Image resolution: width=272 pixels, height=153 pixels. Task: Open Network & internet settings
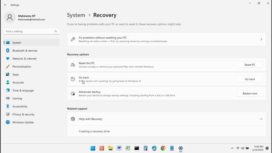point(31,59)
